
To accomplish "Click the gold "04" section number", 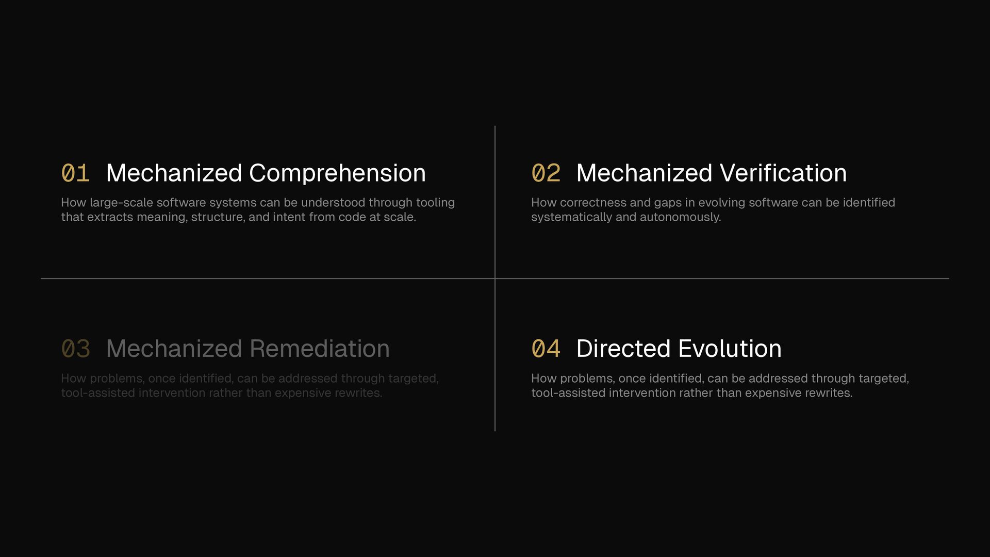I will pyautogui.click(x=546, y=349).
